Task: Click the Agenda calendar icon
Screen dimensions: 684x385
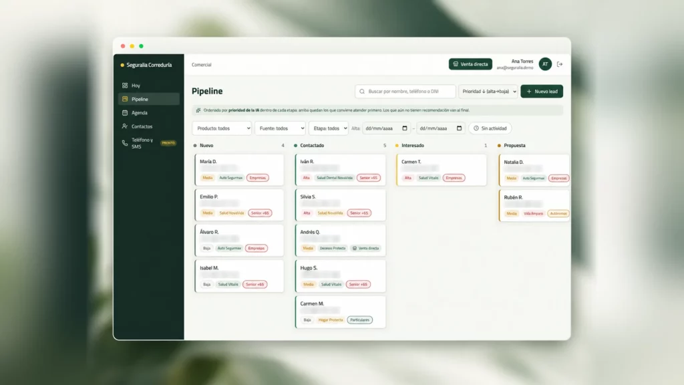Action: coord(125,112)
